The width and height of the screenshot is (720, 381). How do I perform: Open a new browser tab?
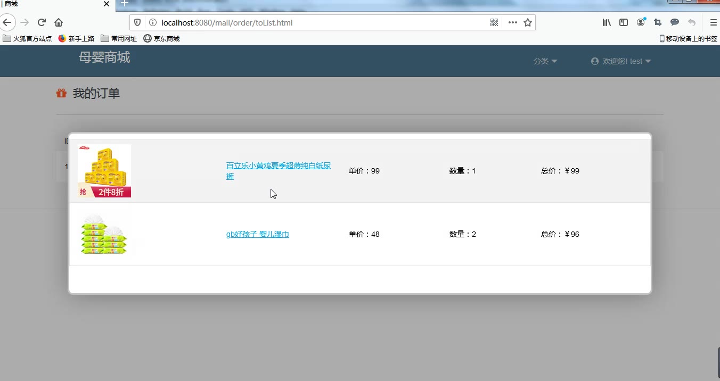tap(125, 4)
